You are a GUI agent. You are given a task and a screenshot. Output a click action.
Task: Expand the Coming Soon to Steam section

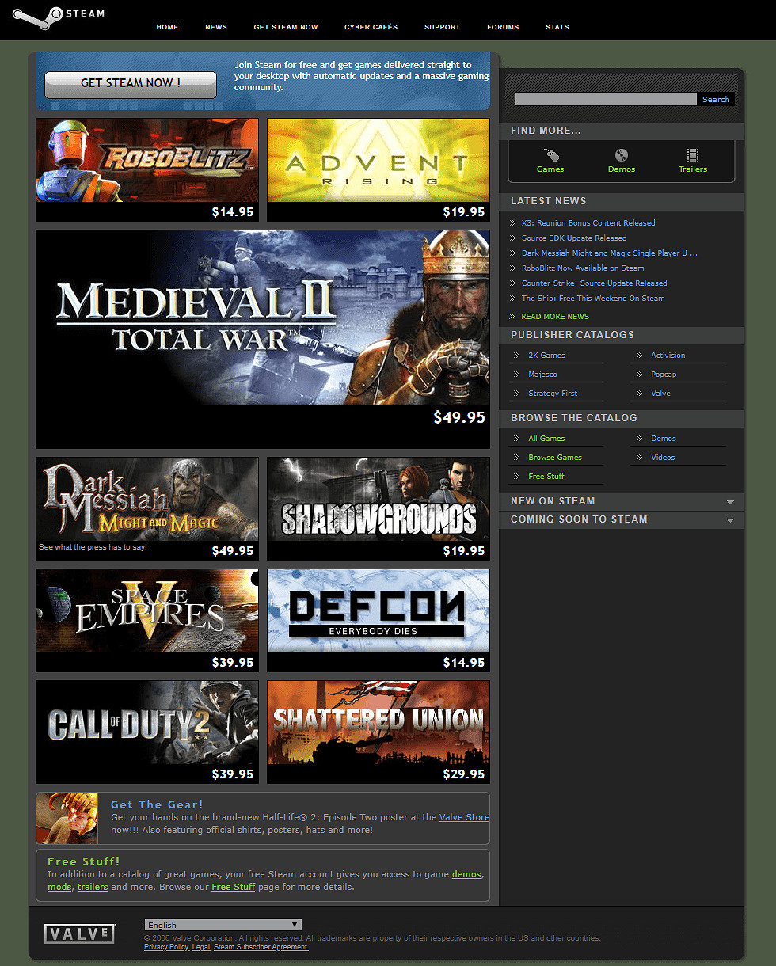coord(730,519)
